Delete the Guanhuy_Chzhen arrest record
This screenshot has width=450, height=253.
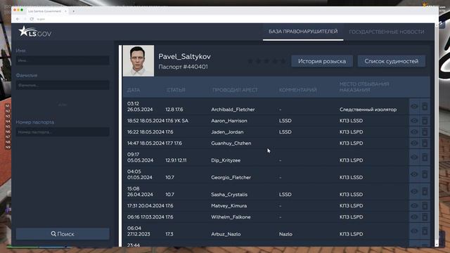(x=425, y=143)
